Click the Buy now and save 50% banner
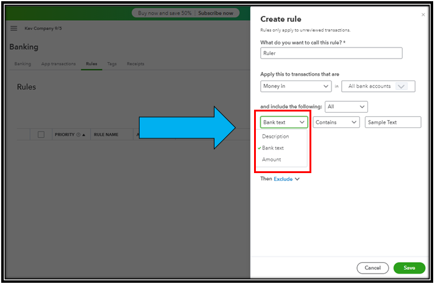The width and height of the screenshot is (435, 284). coord(164,13)
